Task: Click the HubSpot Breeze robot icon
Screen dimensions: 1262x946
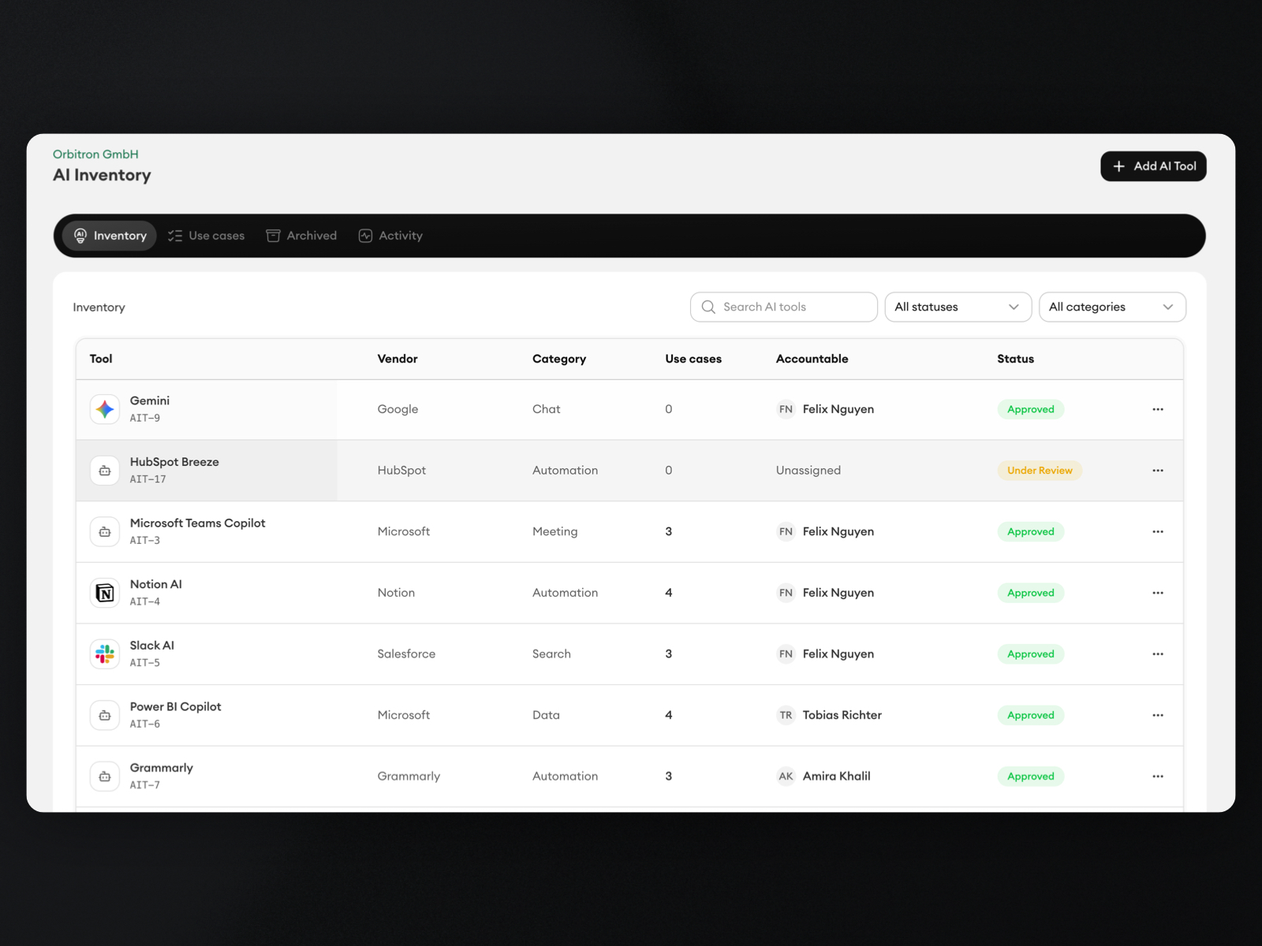Action: point(105,471)
